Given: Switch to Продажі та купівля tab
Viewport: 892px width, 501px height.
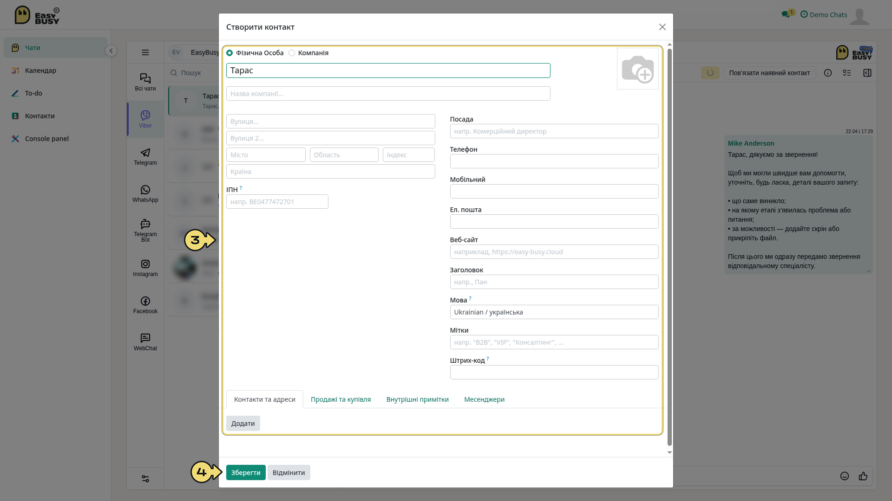Looking at the screenshot, I should click(341, 399).
